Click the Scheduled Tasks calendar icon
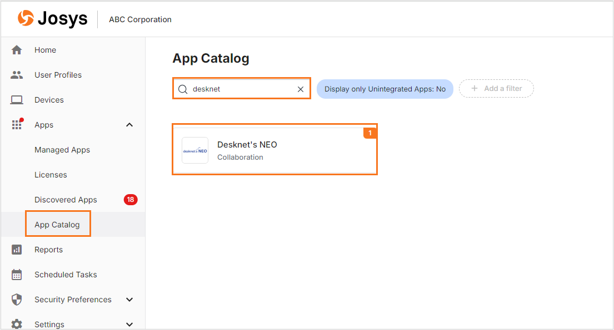The height and width of the screenshot is (330, 614). pyautogui.click(x=17, y=275)
